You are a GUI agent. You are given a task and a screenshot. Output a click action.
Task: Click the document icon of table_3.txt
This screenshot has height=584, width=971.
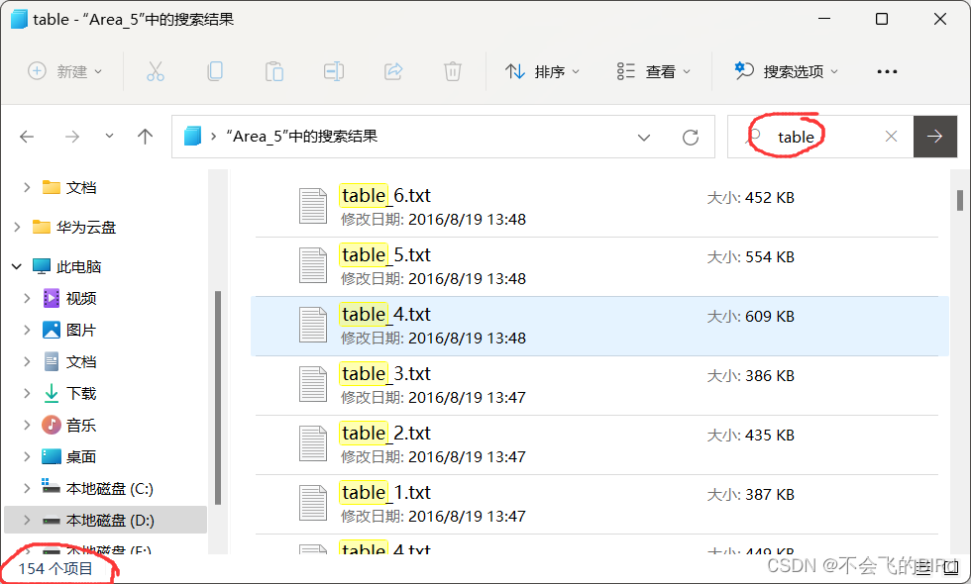[x=313, y=384]
